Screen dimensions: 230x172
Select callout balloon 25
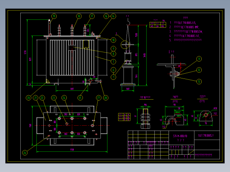coord(80,98)
